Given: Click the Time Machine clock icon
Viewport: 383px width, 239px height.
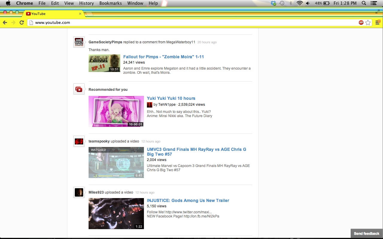Looking at the screenshot, I should coord(282,3).
